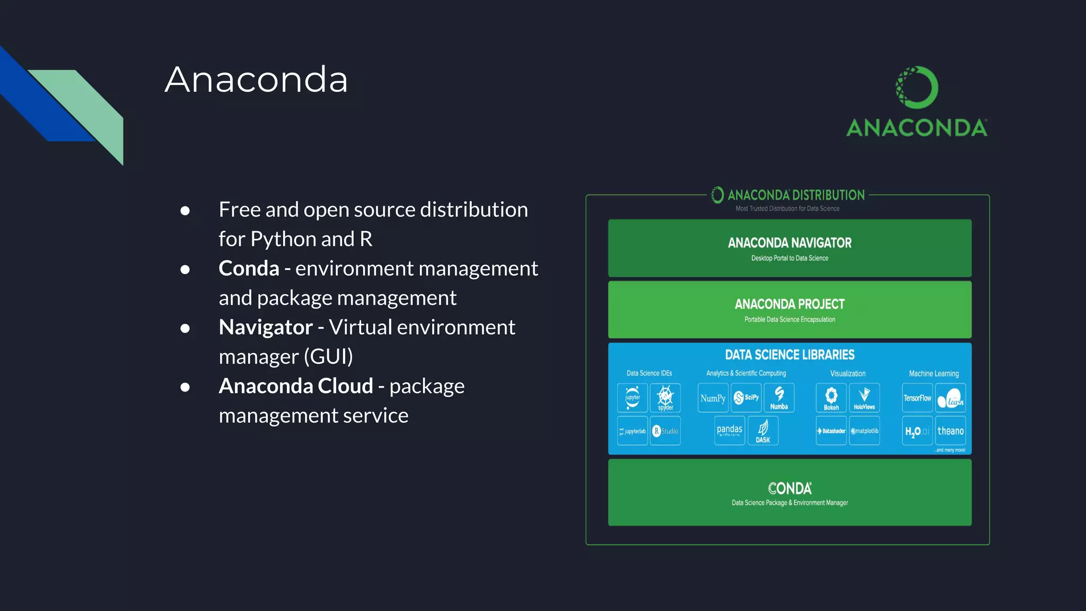Click the Bokeh tile
The width and height of the screenshot is (1086, 611).
coord(831,398)
